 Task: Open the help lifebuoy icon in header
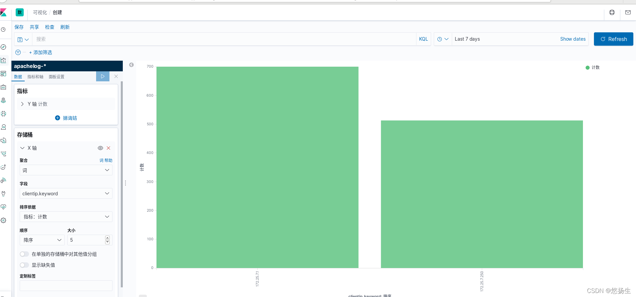[612, 12]
